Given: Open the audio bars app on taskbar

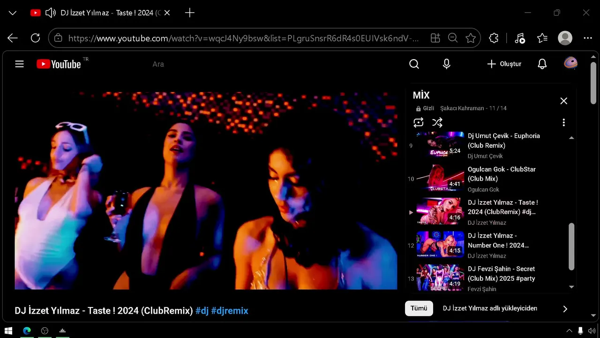Looking at the screenshot, I should [x=62, y=330].
